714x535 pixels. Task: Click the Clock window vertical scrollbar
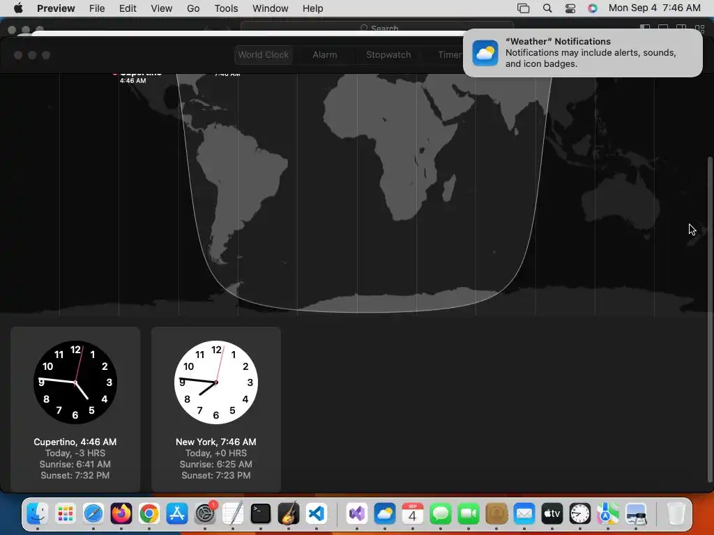click(x=709, y=319)
